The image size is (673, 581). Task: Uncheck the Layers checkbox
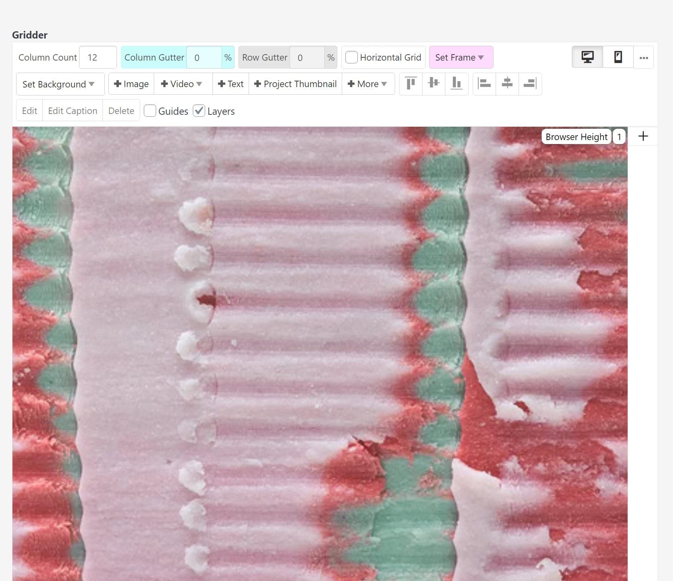[x=199, y=111]
